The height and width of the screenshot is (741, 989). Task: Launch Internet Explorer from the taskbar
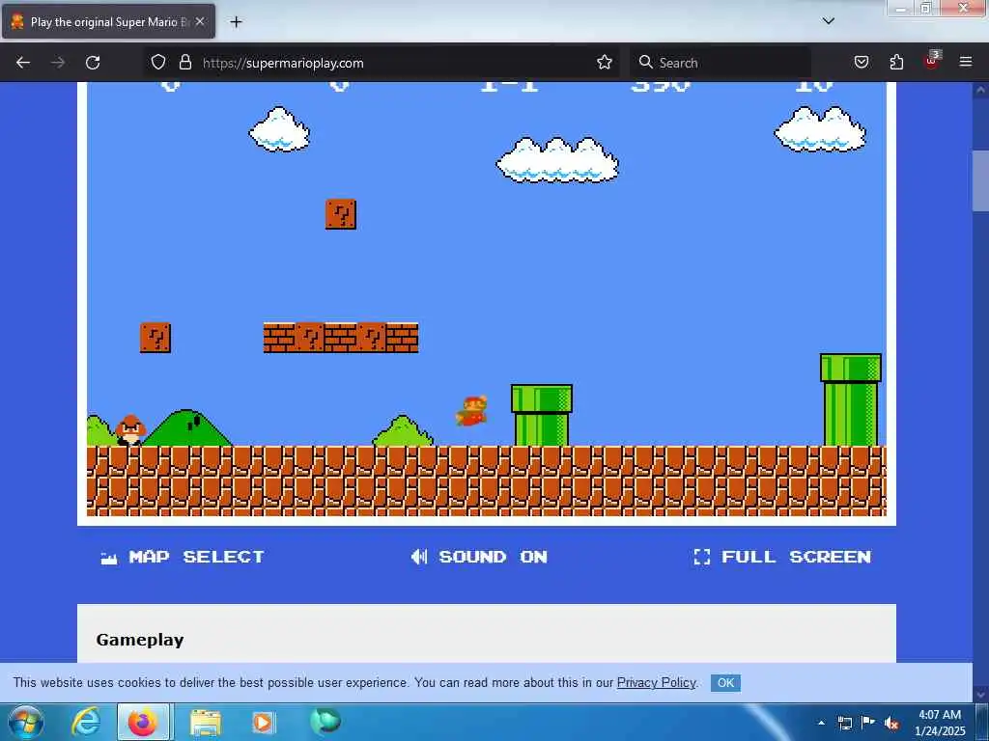pos(86,722)
